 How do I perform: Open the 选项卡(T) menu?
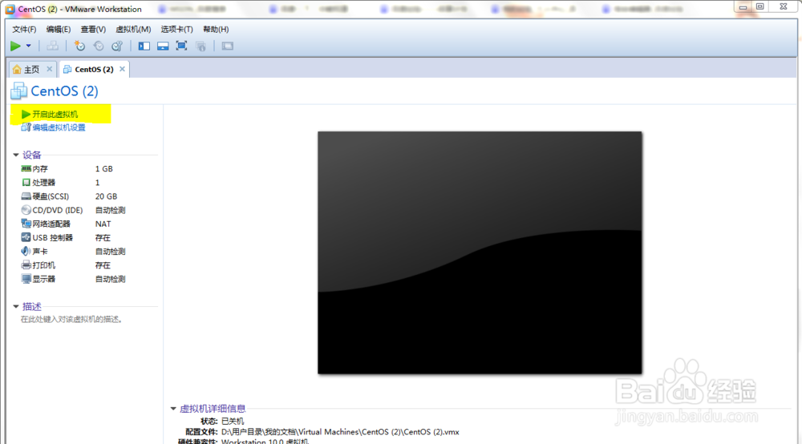[177, 29]
